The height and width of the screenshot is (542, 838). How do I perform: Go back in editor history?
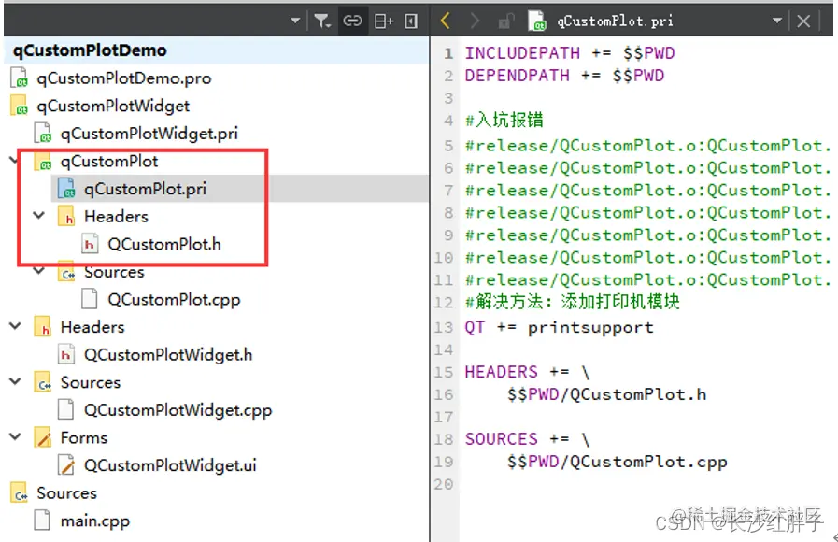click(445, 21)
